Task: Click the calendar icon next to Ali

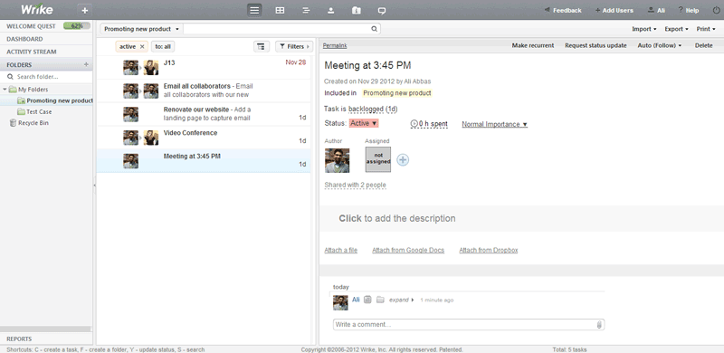Action: pos(367,300)
